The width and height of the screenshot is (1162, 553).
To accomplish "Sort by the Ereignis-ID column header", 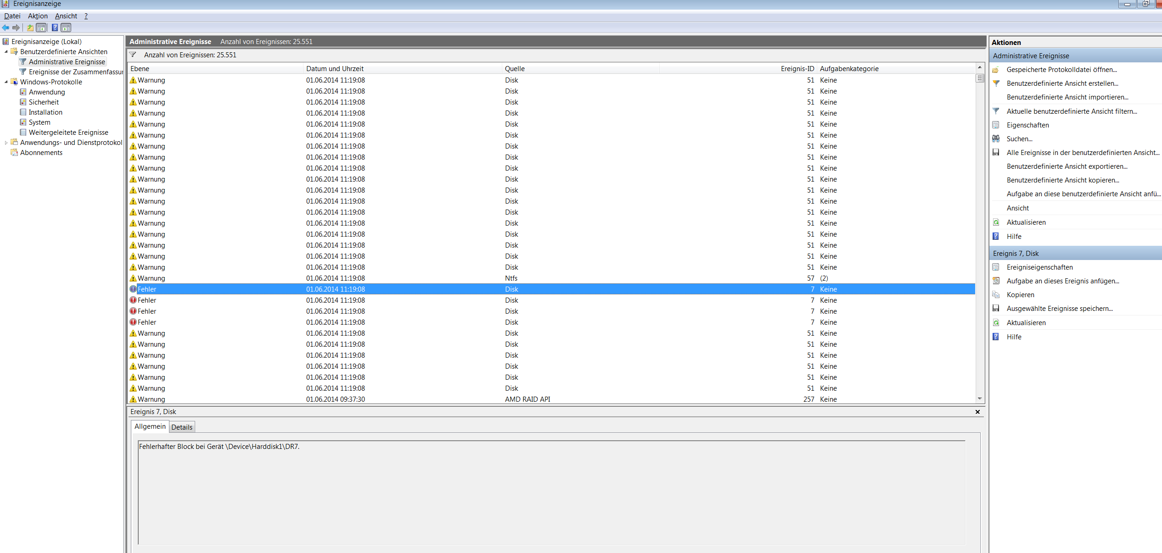I will click(x=797, y=69).
